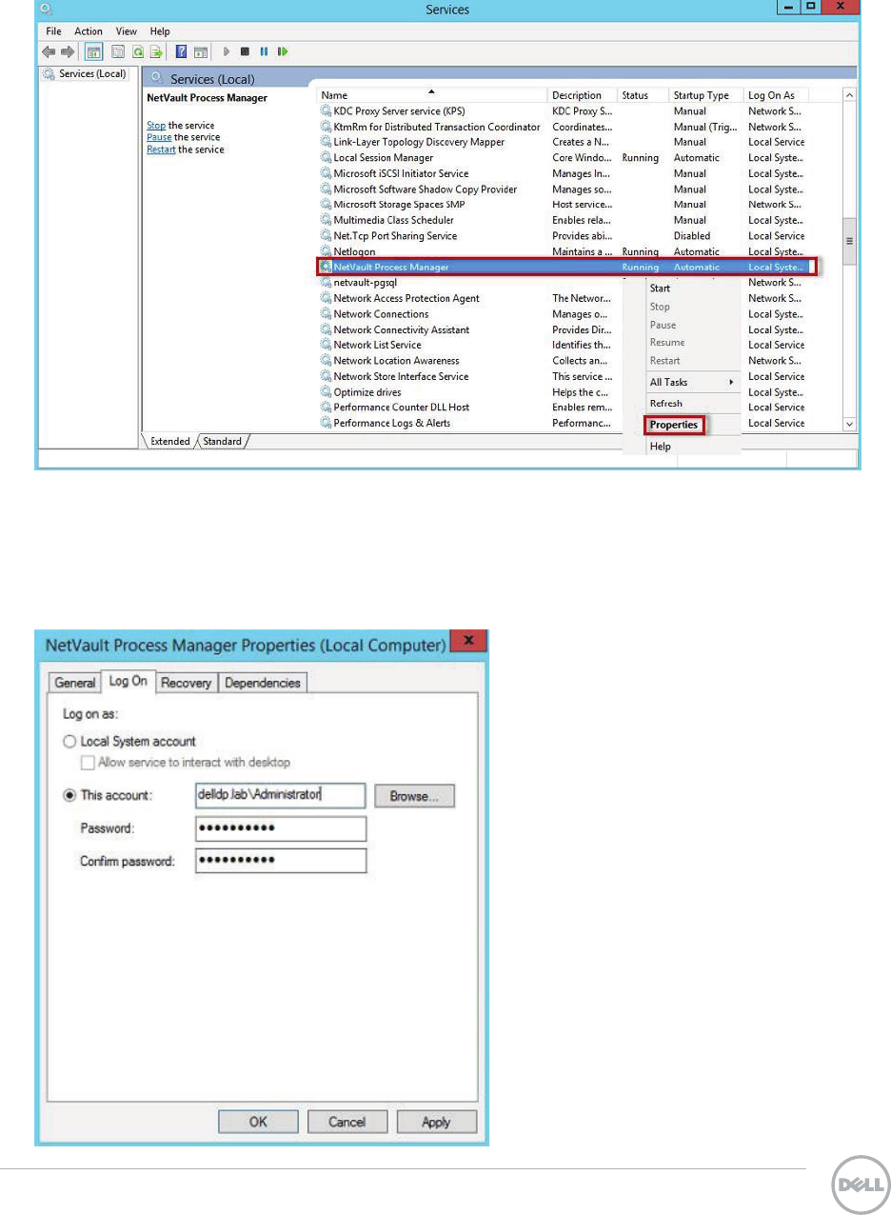The width and height of the screenshot is (891, 1215).
Task: Click gear icon of Local Session Manager
Action: (x=327, y=158)
